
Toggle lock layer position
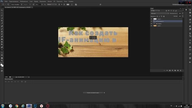tap(162, 16)
